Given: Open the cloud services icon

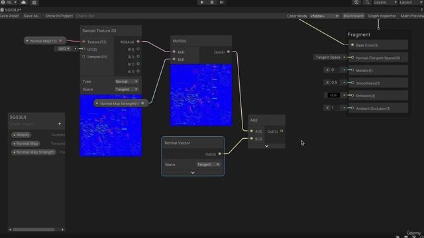Looking at the screenshot, I should tap(24, 3).
